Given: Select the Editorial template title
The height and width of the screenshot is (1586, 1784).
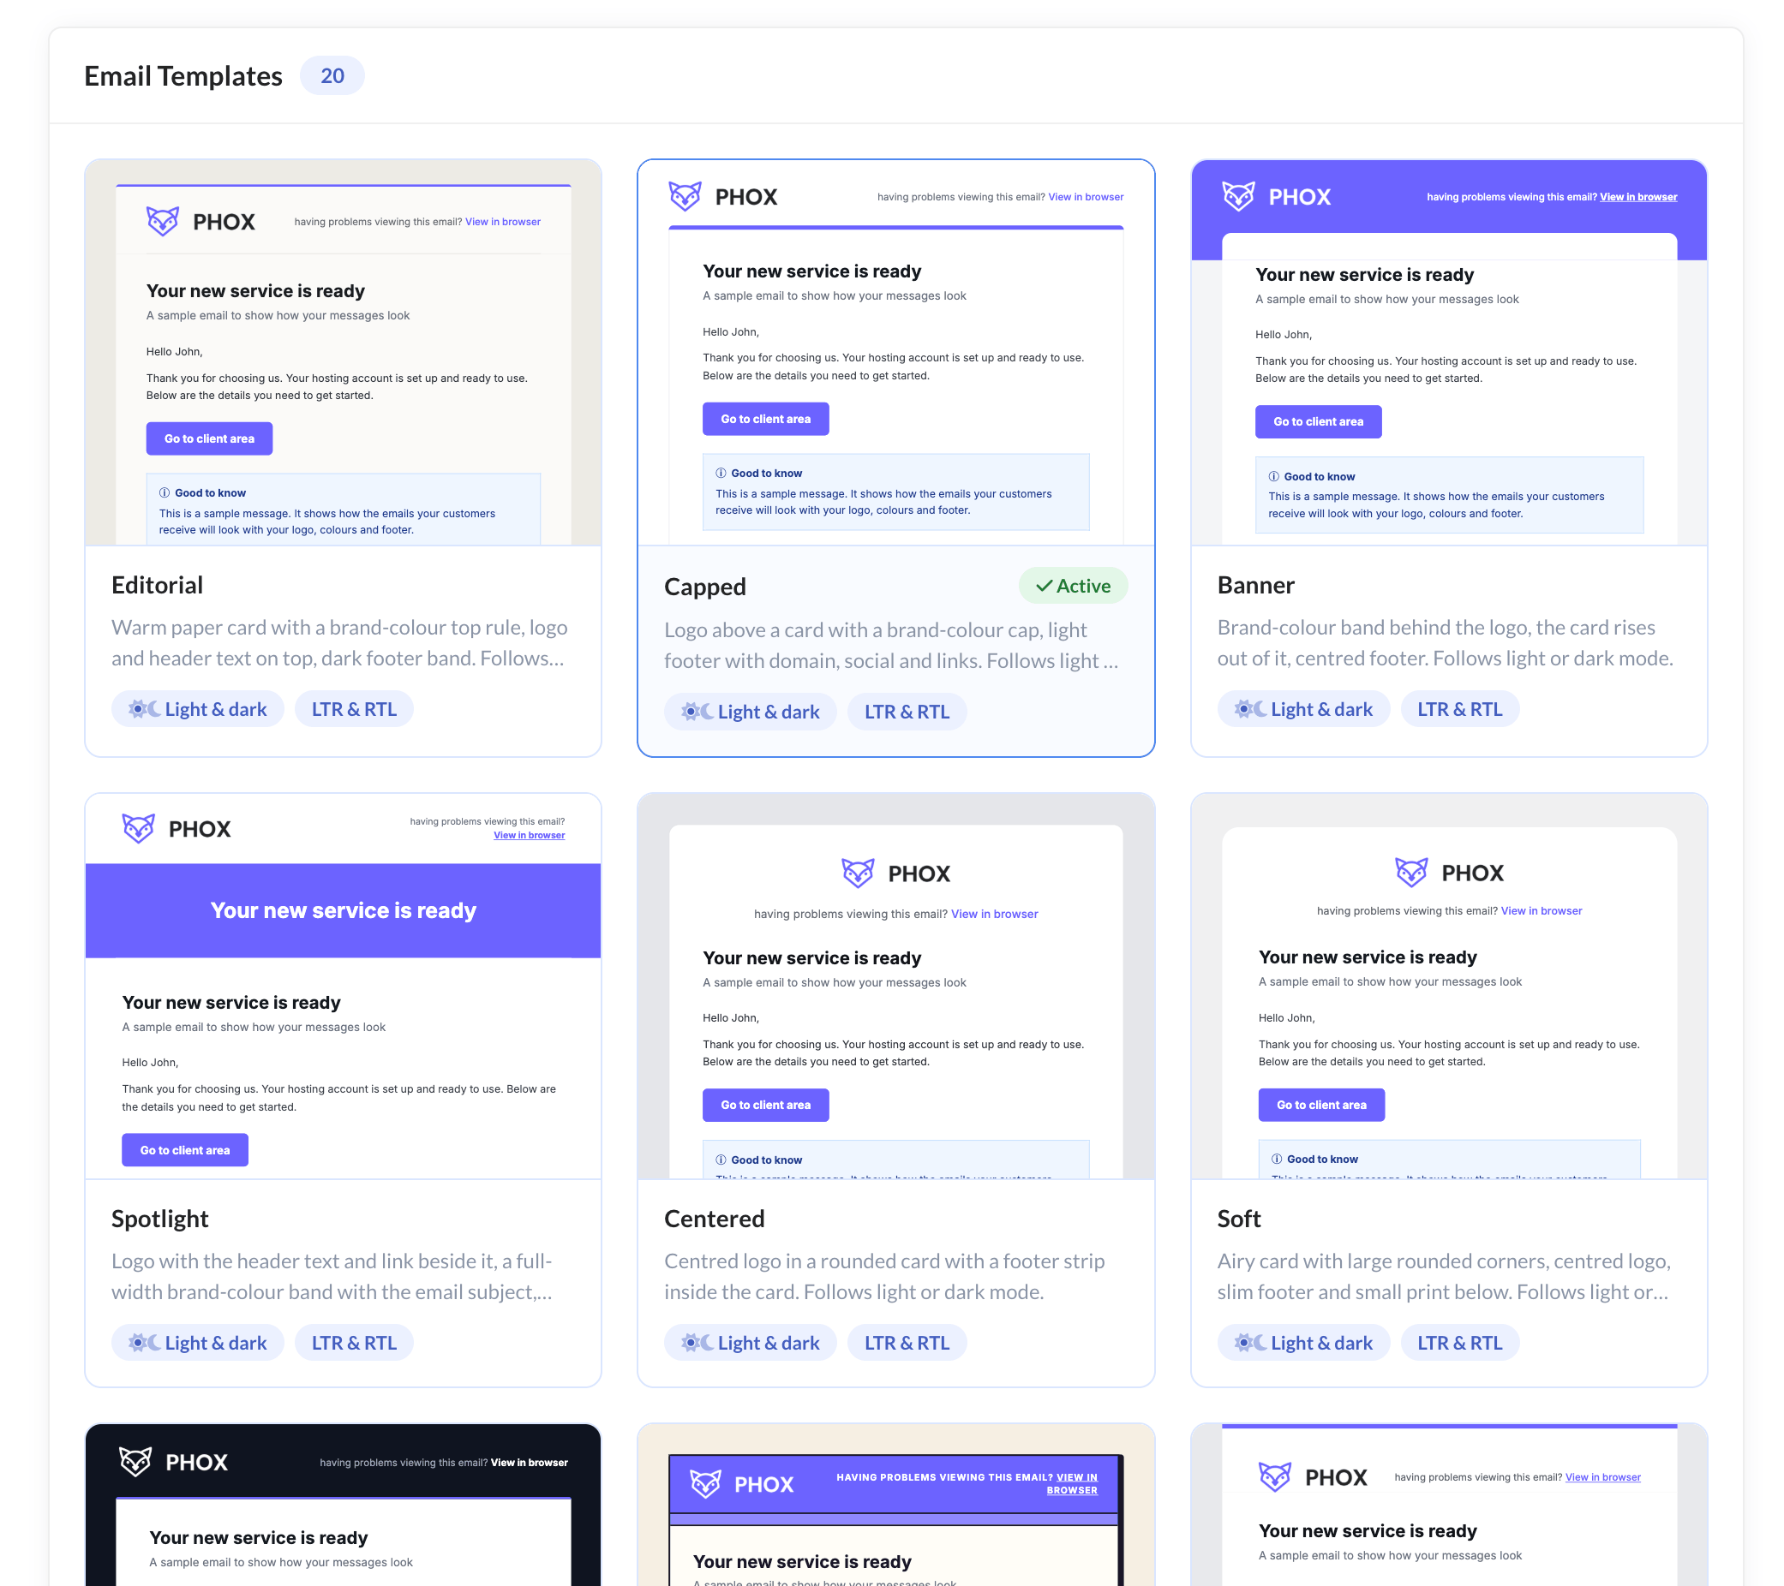Looking at the screenshot, I should [157, 585].
